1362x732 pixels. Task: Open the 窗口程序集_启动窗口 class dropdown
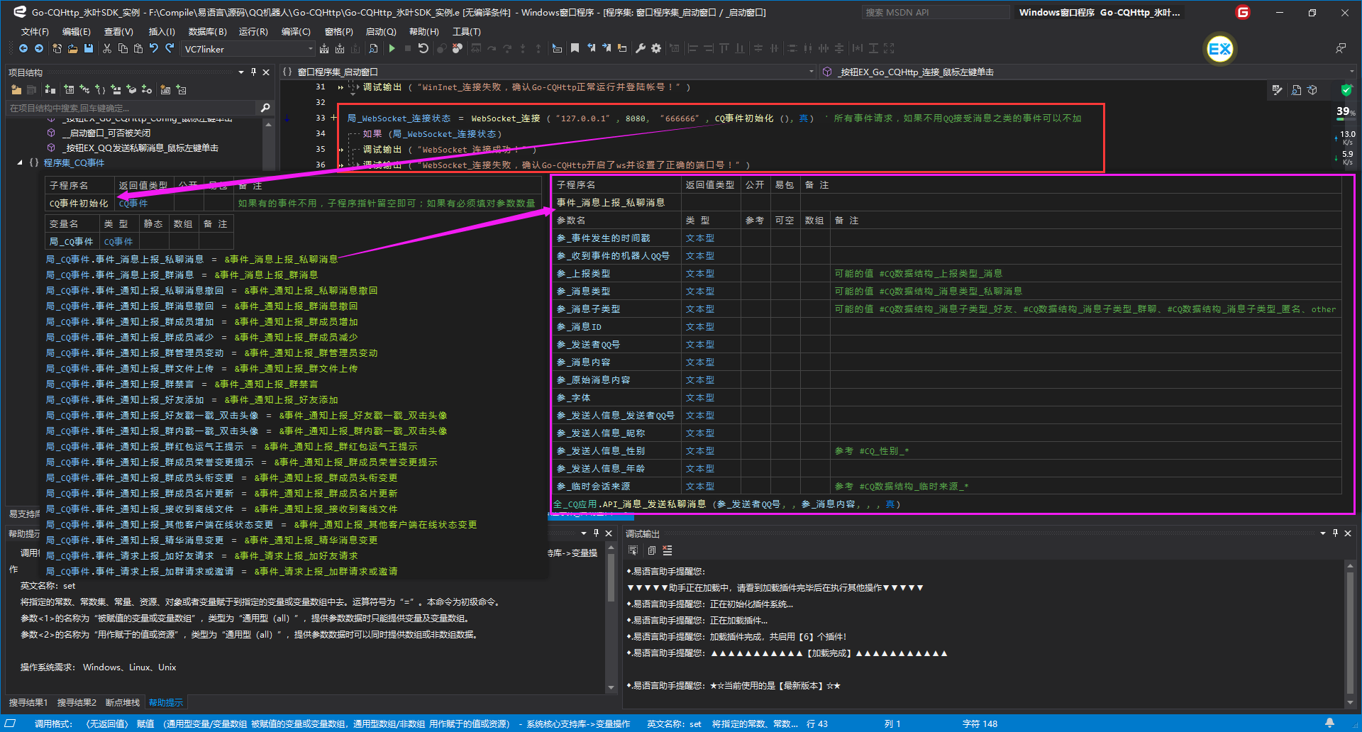coord(811,72)
